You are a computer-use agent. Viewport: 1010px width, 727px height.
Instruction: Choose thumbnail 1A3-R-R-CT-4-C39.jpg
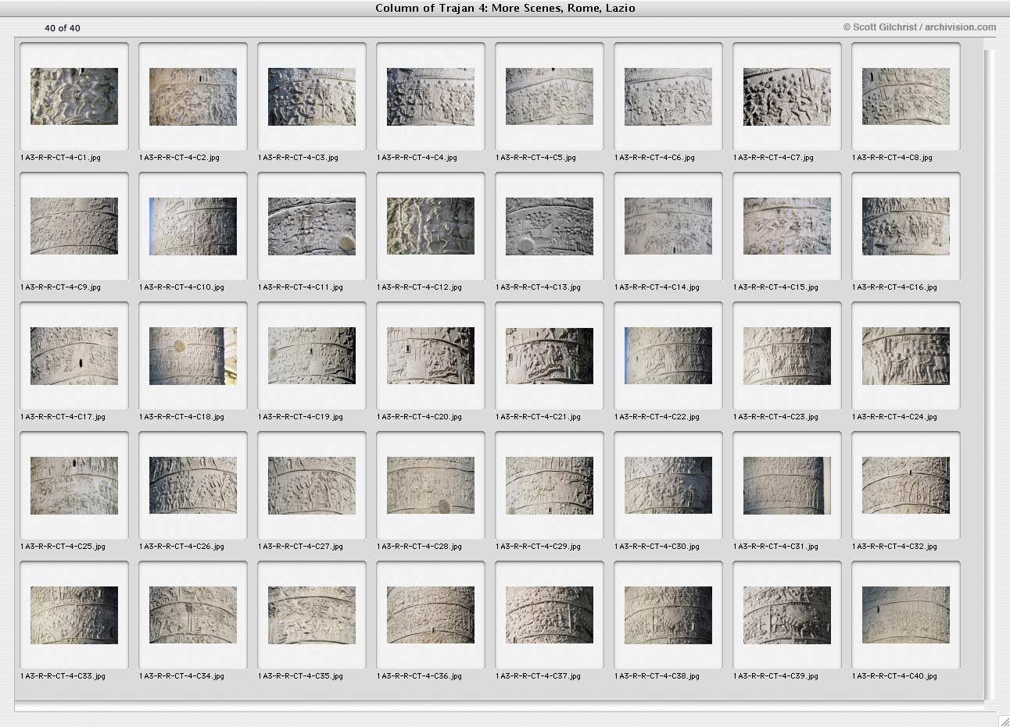point(787,615)
